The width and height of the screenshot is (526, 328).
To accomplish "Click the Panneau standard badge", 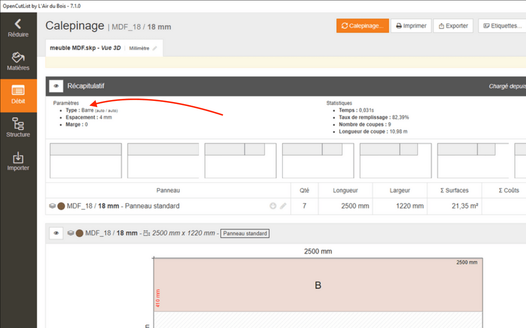I will pos(246,233).
